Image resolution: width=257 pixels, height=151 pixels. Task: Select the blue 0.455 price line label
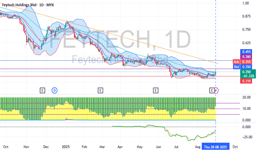[x=246, y=52]
